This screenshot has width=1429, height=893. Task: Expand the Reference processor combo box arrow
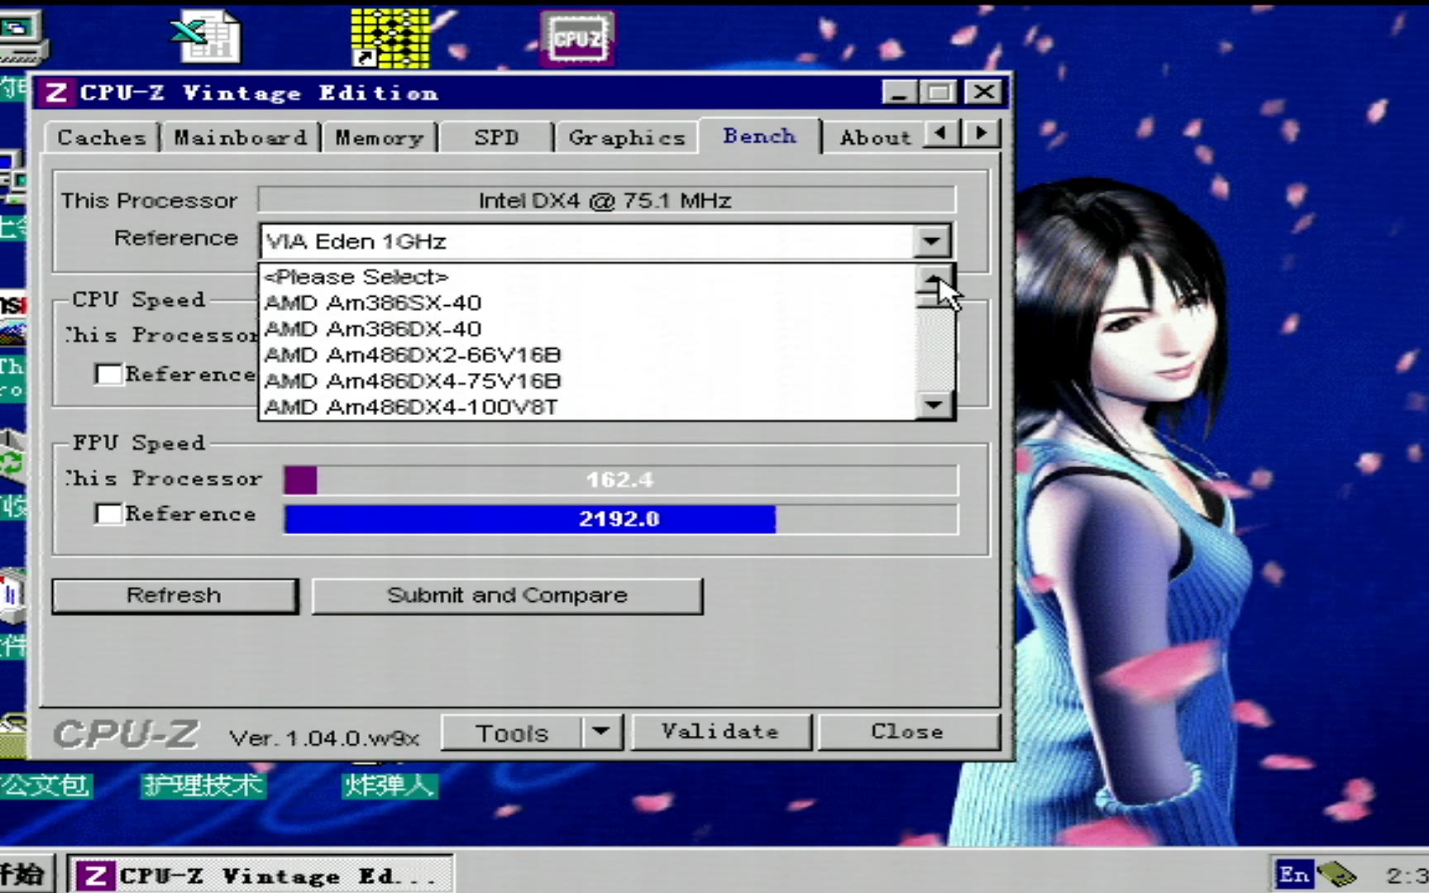tap(932, 241)
